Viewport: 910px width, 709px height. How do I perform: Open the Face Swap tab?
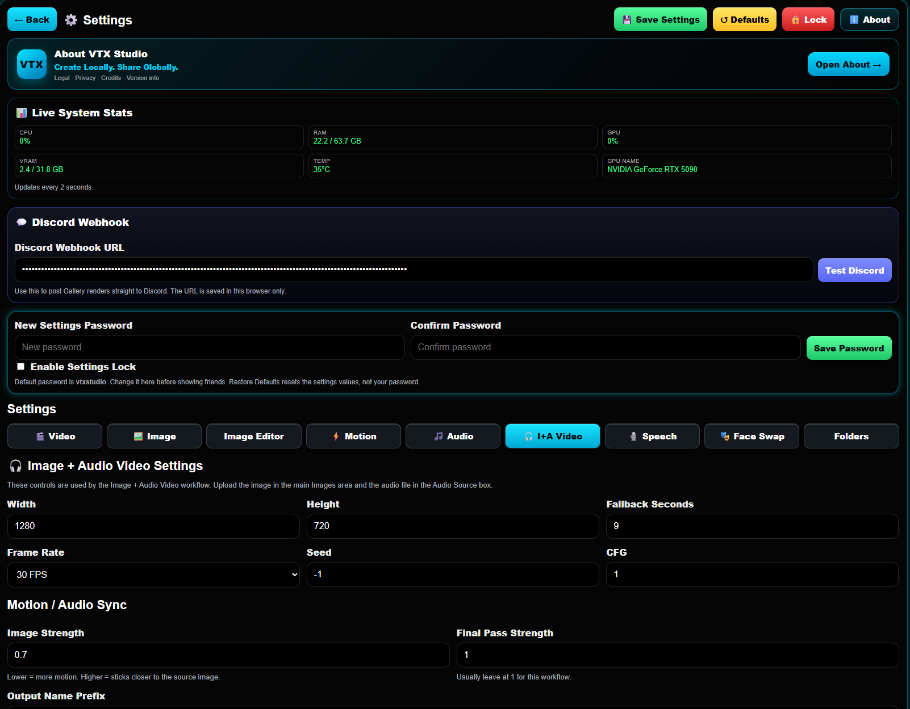(x=752, y=436)
